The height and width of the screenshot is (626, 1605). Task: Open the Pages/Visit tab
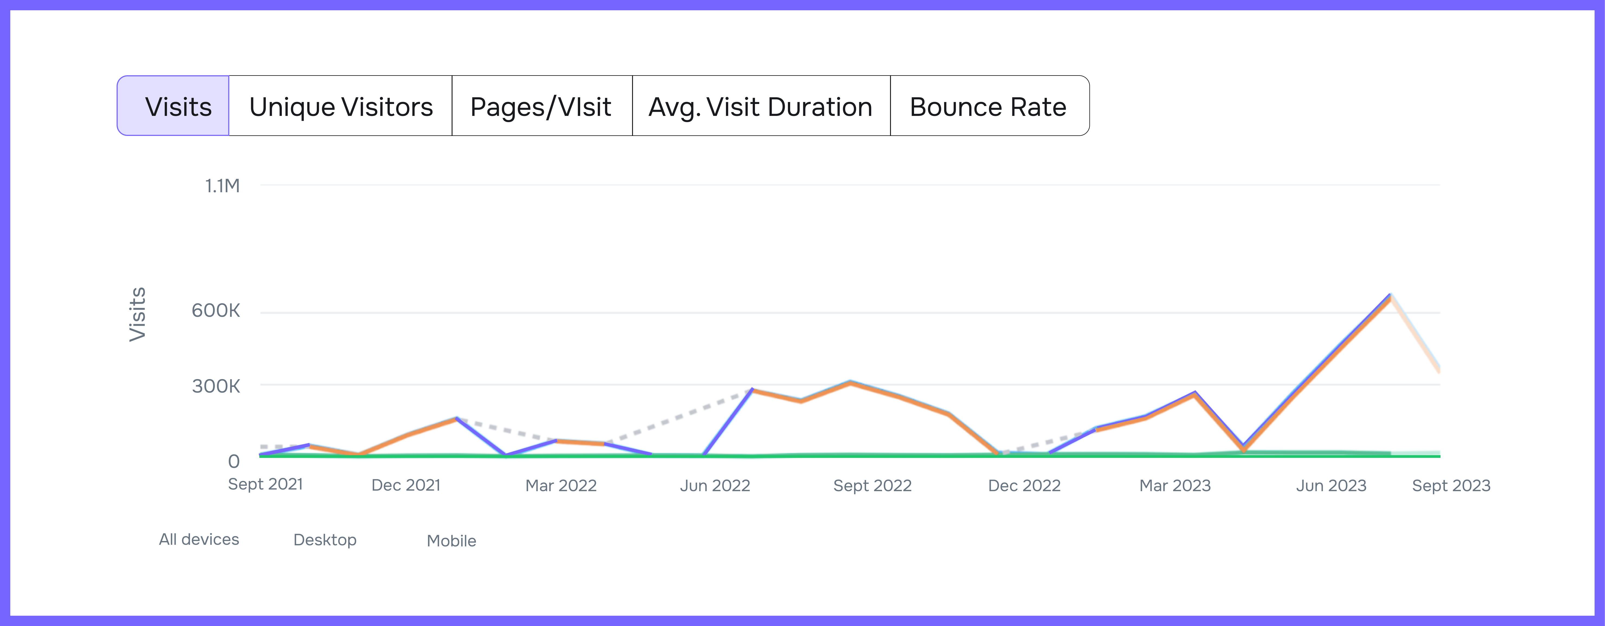coord(541,106)
